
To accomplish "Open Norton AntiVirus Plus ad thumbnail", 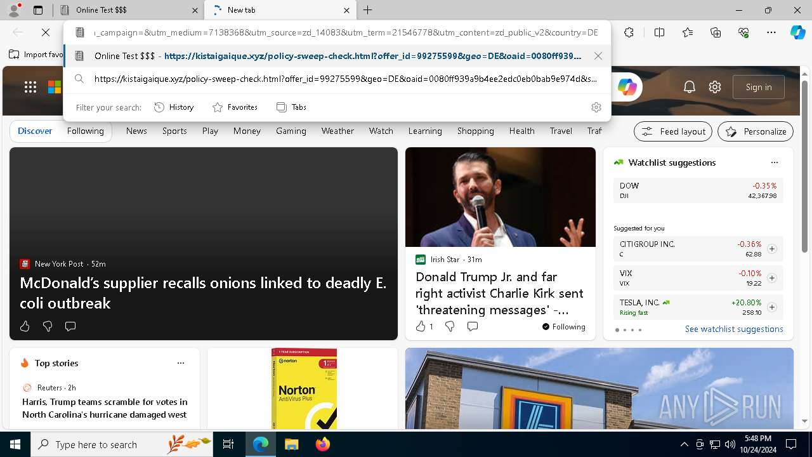I will (304, 388).
